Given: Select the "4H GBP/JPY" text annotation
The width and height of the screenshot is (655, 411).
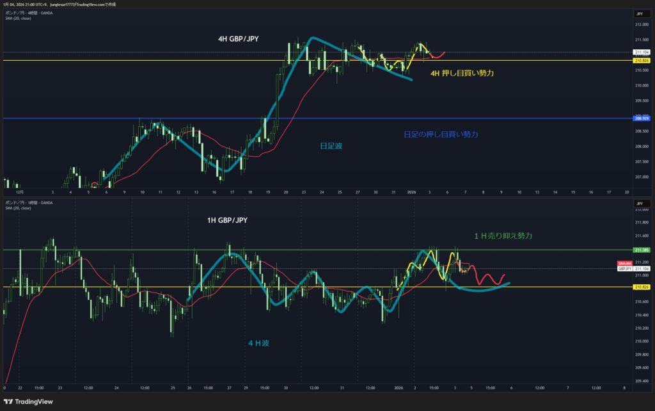Looking at the screenshot, I should pyautogui.click(x=239, y=39).
